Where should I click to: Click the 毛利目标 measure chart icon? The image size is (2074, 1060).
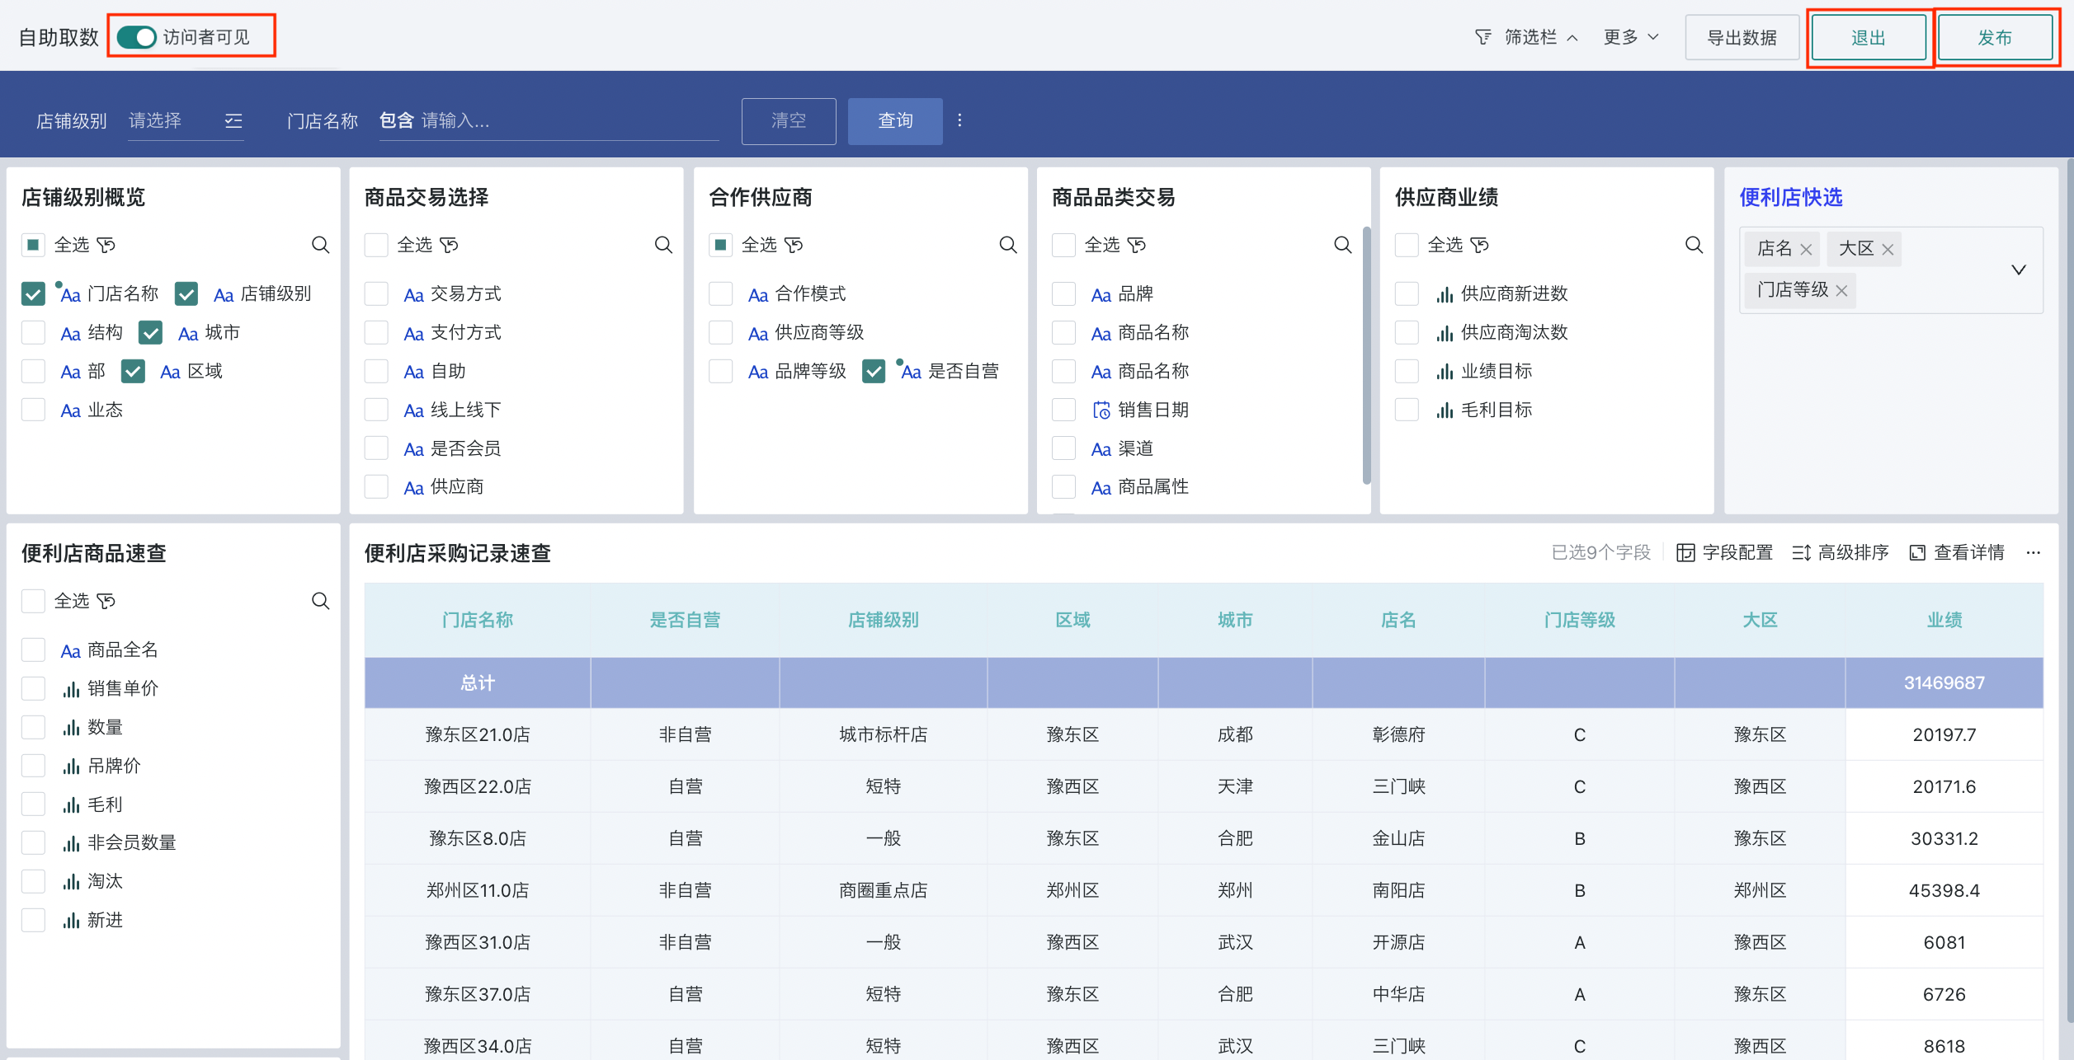pyautogui.click(x=1445, y=410)
